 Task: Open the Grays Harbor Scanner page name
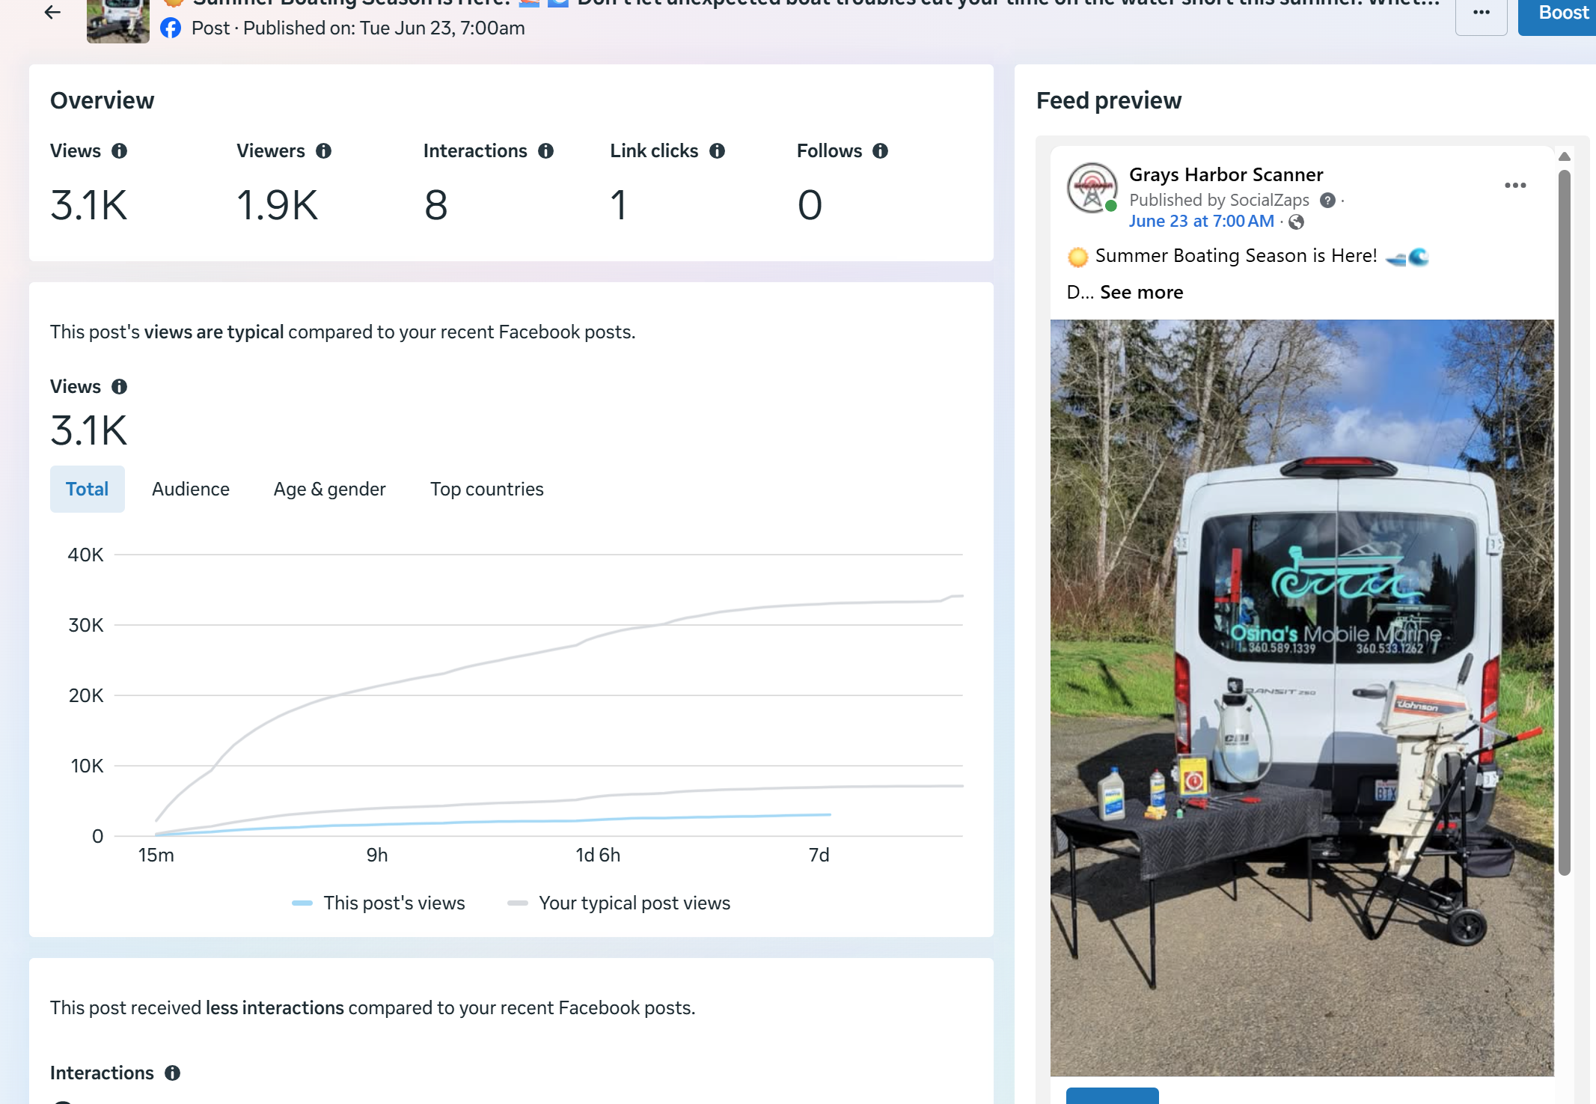pos(1226,174)
